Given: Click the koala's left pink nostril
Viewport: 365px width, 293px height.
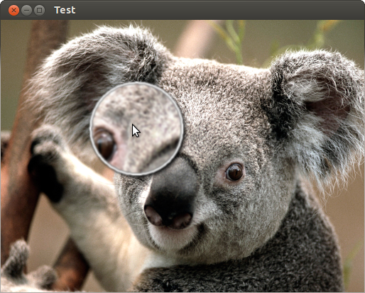Looking at the screenshot, I should pos(154,216).
